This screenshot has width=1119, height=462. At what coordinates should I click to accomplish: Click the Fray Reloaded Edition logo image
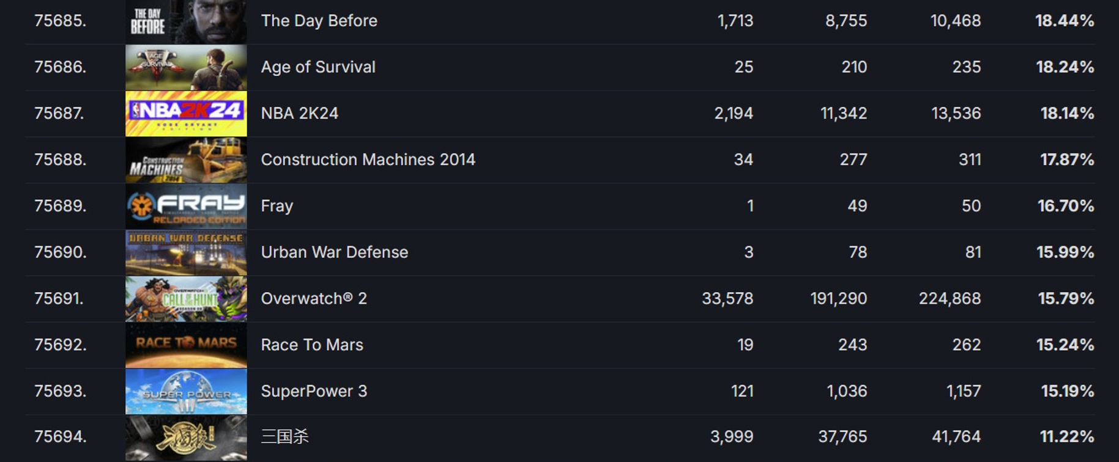pos(186,207)
